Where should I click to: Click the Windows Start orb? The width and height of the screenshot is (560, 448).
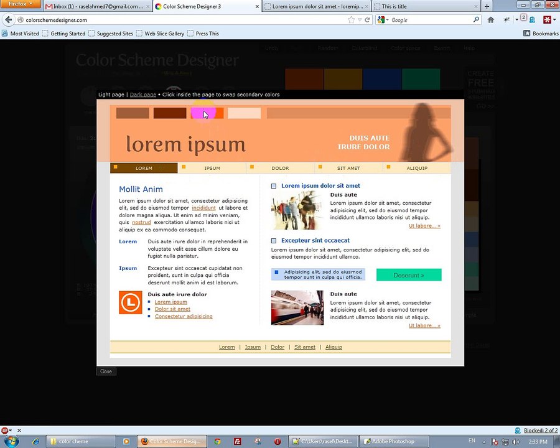click(x=11, y=442)
